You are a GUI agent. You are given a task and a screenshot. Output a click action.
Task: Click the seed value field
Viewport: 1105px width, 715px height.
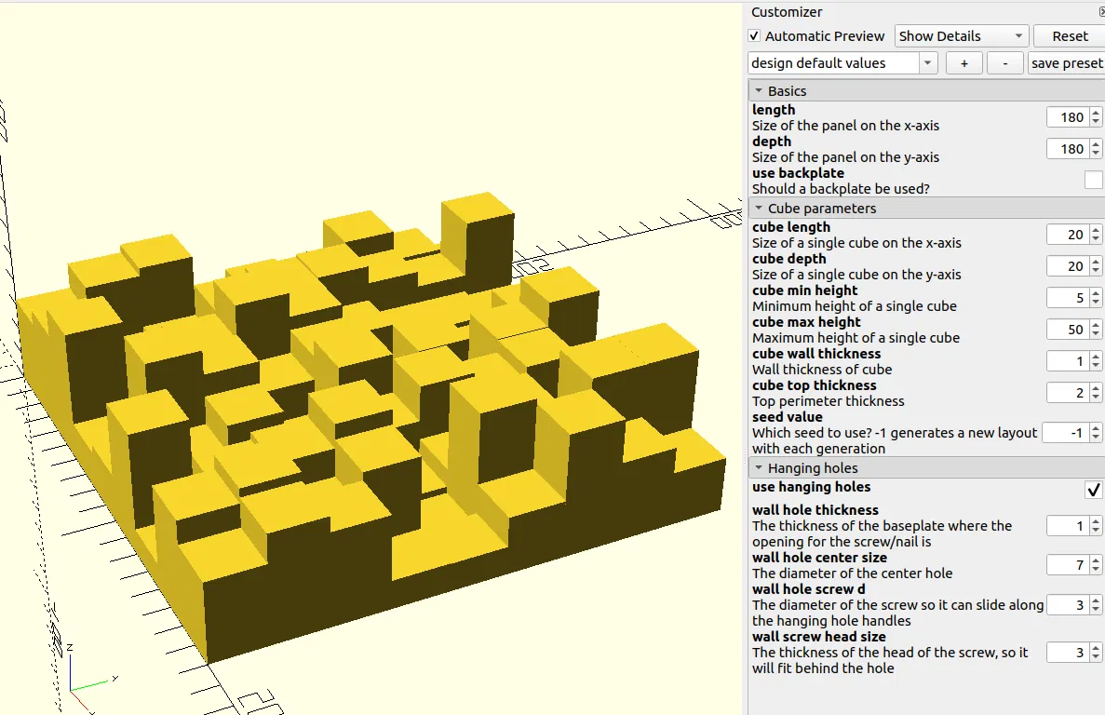pos(1065,433)
